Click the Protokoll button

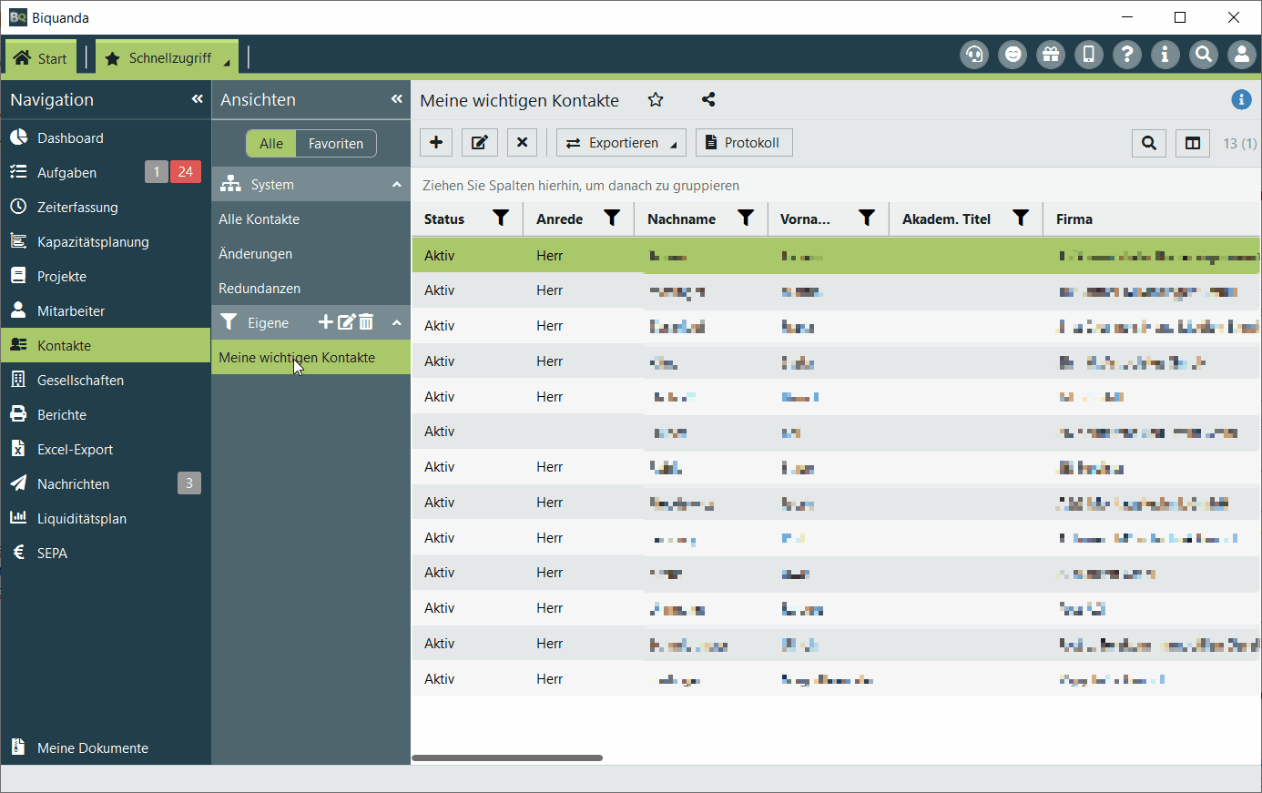click(743, 143)
